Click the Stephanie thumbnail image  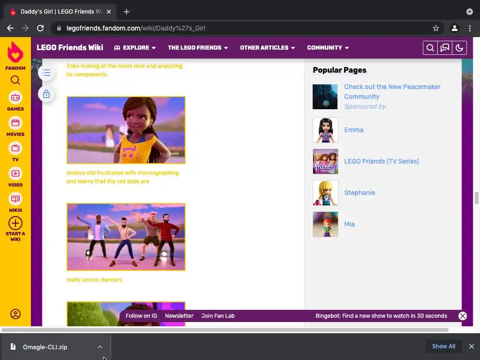[x=325, y=193]
